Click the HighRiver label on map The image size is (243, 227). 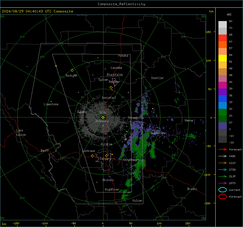click(x=112, y=189)
